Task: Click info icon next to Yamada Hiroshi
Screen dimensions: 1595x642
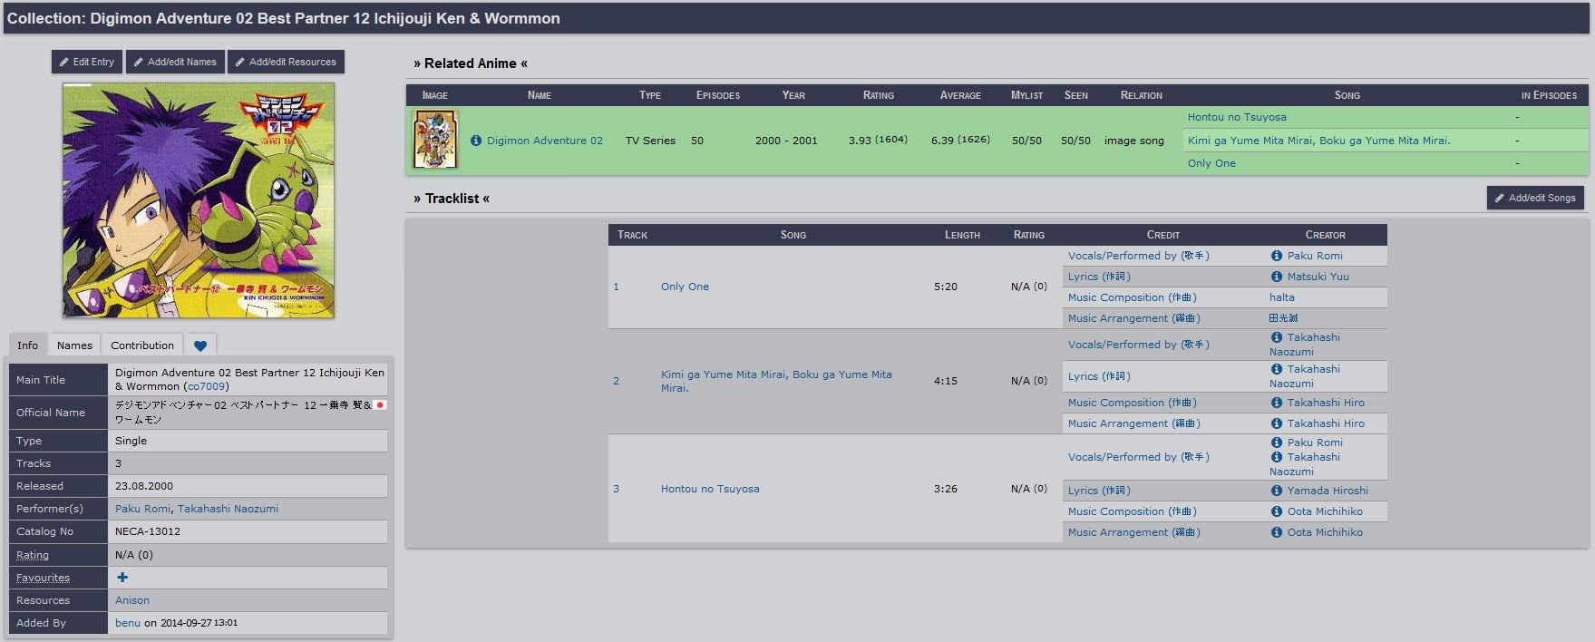Action: [1277, 491]
